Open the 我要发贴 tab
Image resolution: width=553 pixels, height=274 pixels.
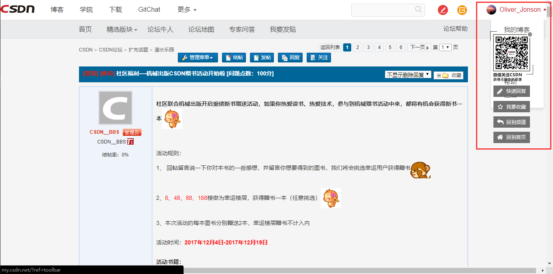(283, 29)
